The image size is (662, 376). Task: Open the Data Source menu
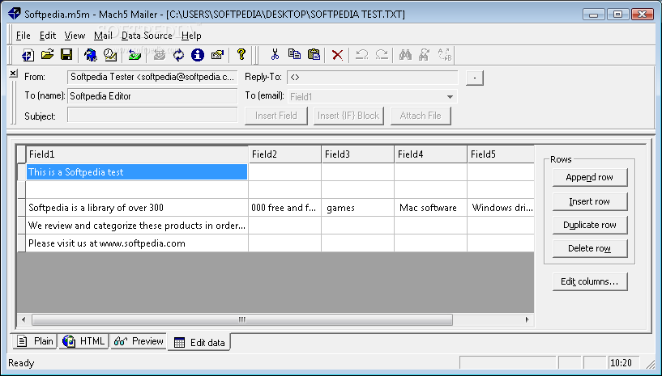point(147,36)
